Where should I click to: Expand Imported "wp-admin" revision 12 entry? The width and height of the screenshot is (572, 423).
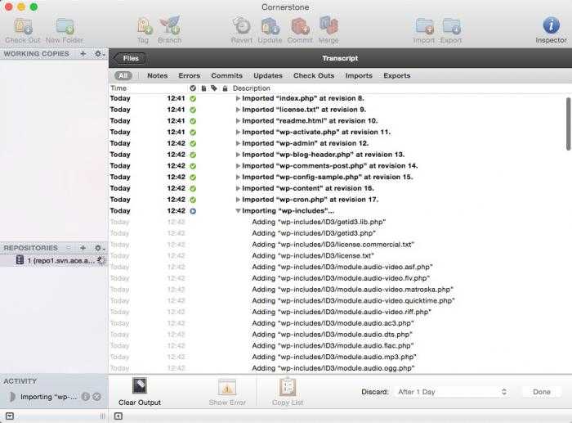pos(238,143)
